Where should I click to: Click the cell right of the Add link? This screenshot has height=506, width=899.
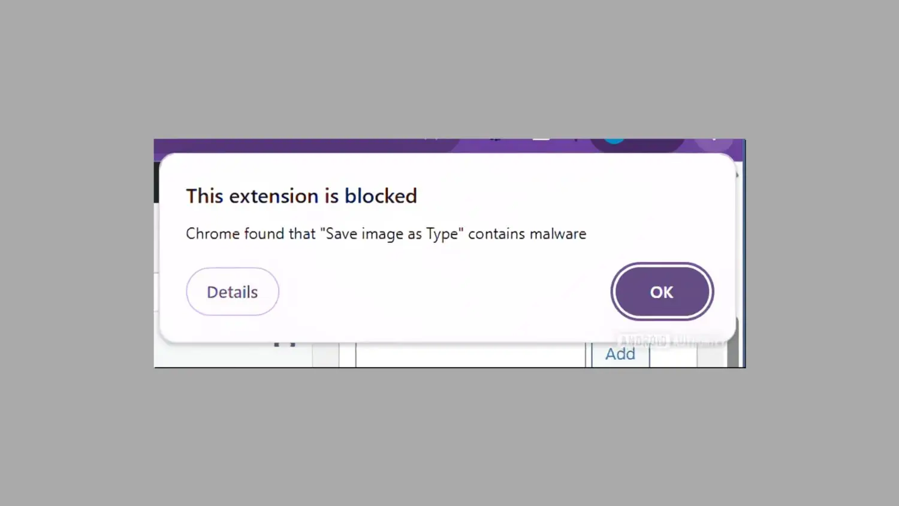pyautogui.click(x=674, y=355)
